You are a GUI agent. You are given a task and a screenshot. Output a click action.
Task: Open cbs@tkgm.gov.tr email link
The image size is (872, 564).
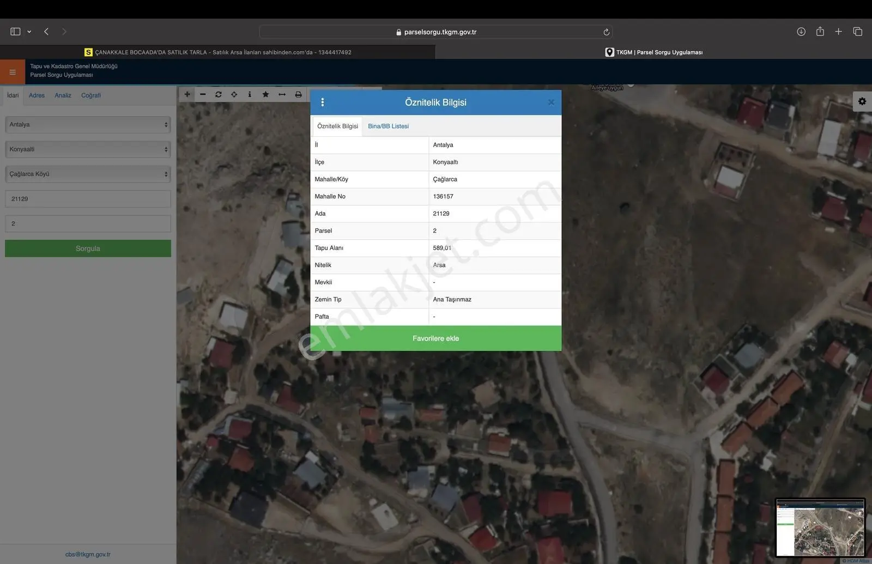88,554
